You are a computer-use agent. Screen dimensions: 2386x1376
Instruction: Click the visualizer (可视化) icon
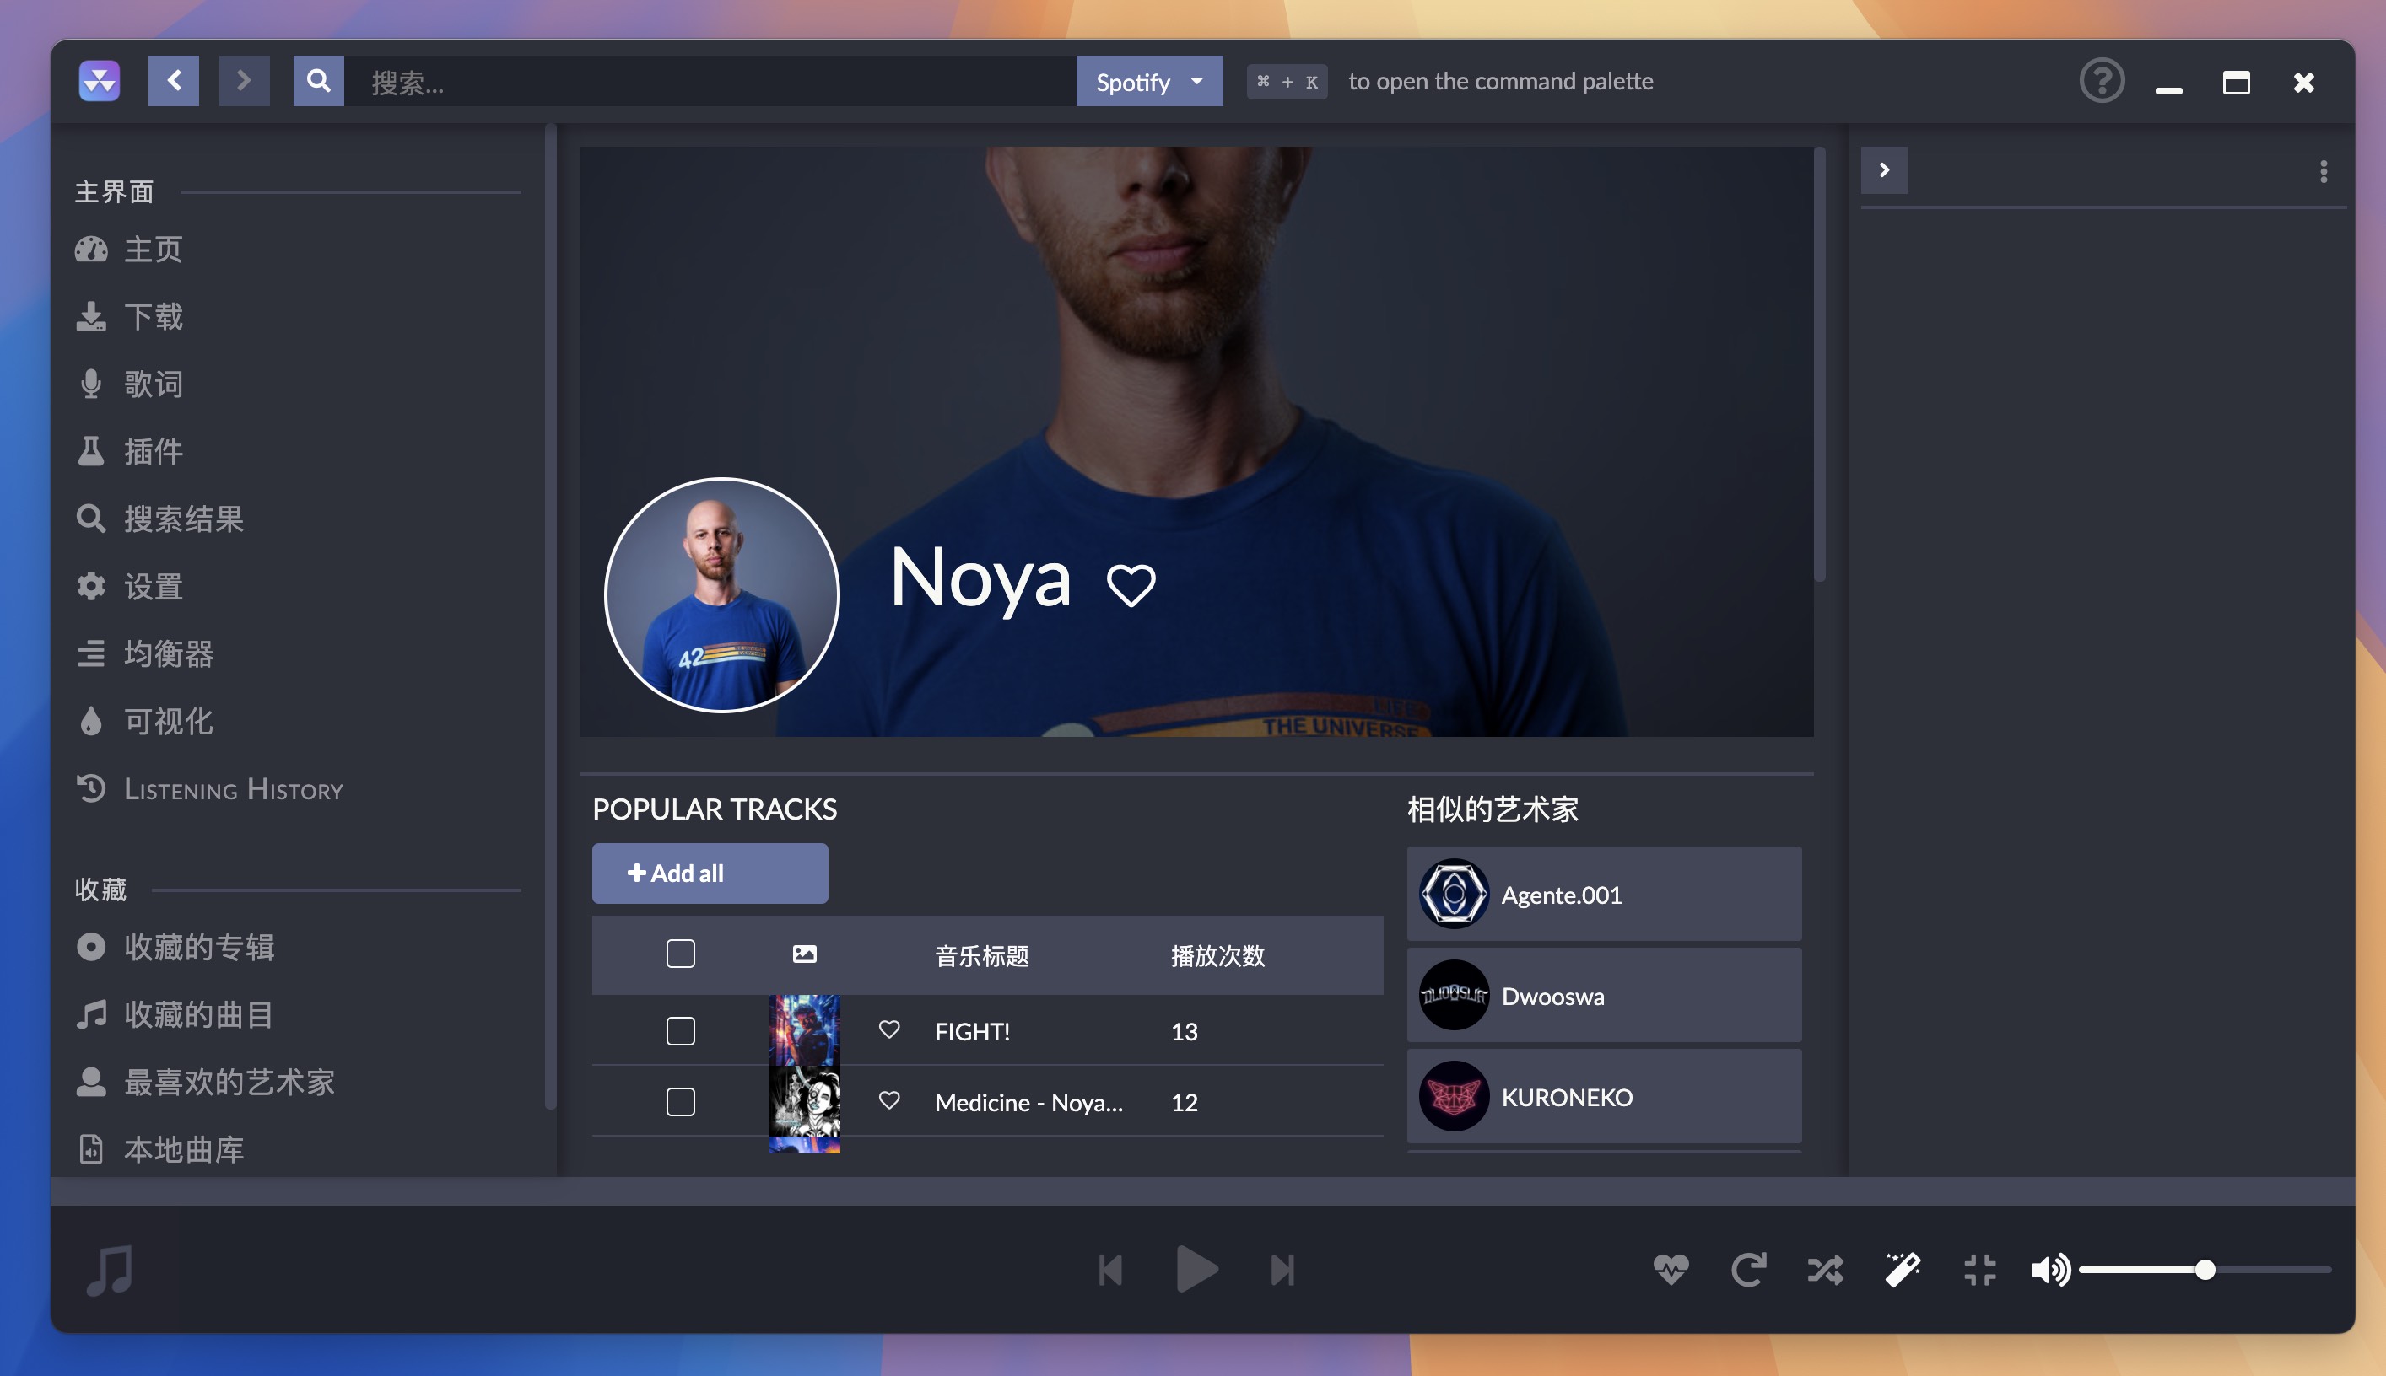click(x=90, y=721)
